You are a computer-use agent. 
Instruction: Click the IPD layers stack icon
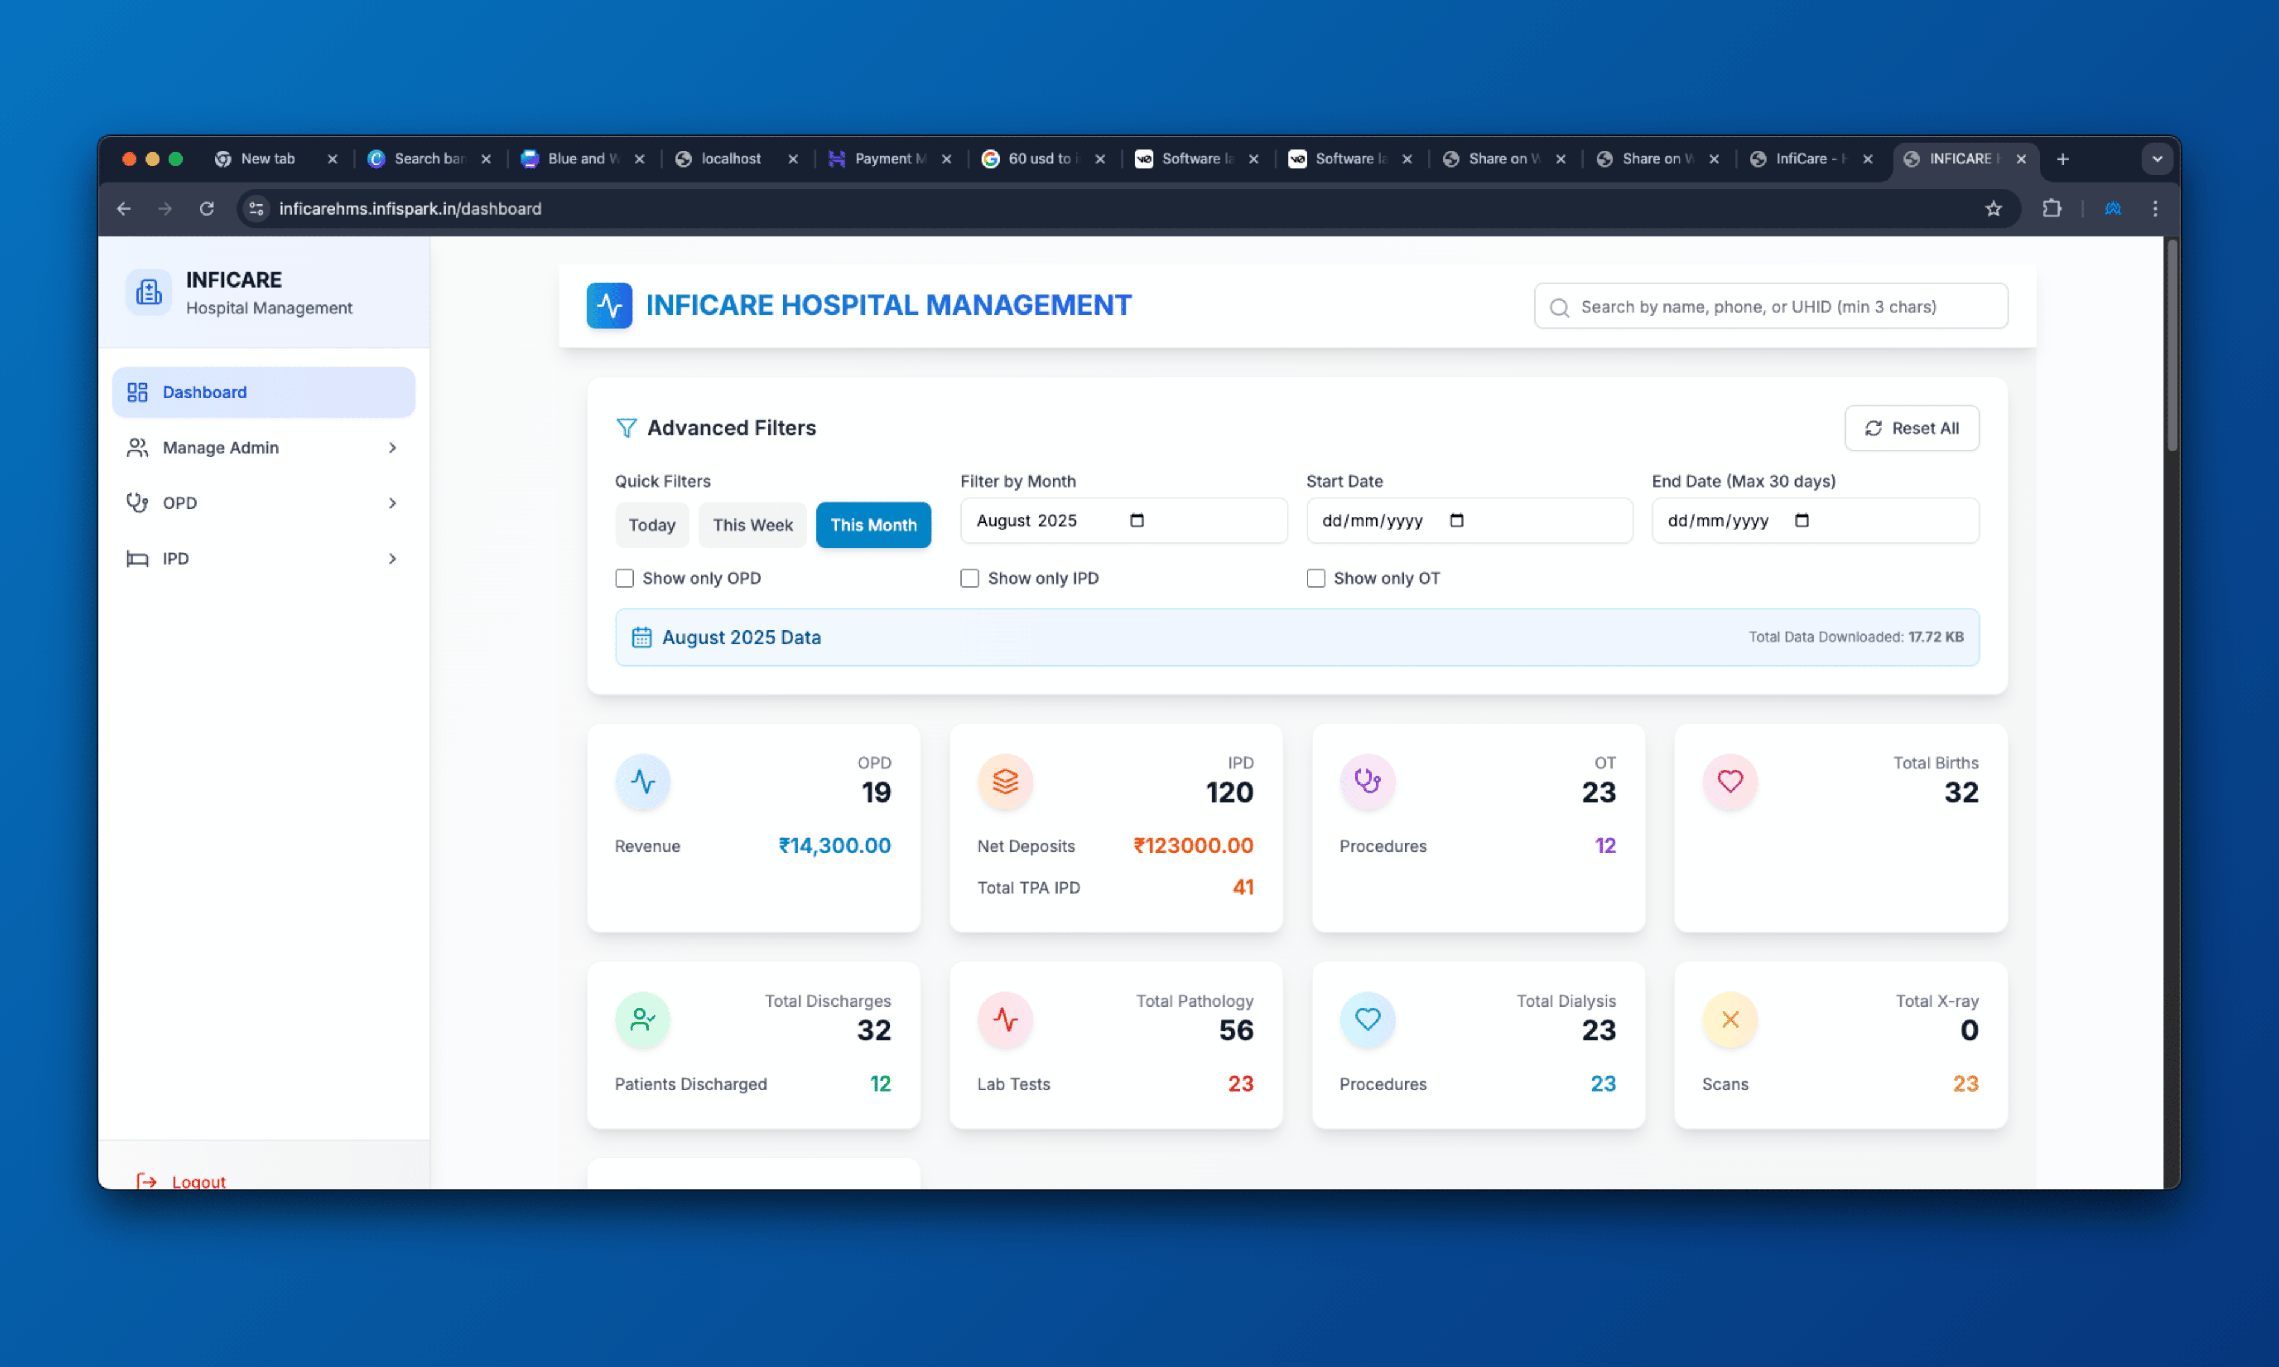click(1005, 781)
